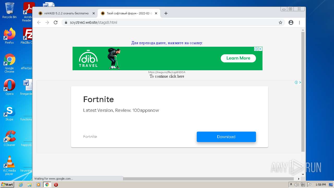Click the horizontal scroll right arrow

tap(299, 179)
